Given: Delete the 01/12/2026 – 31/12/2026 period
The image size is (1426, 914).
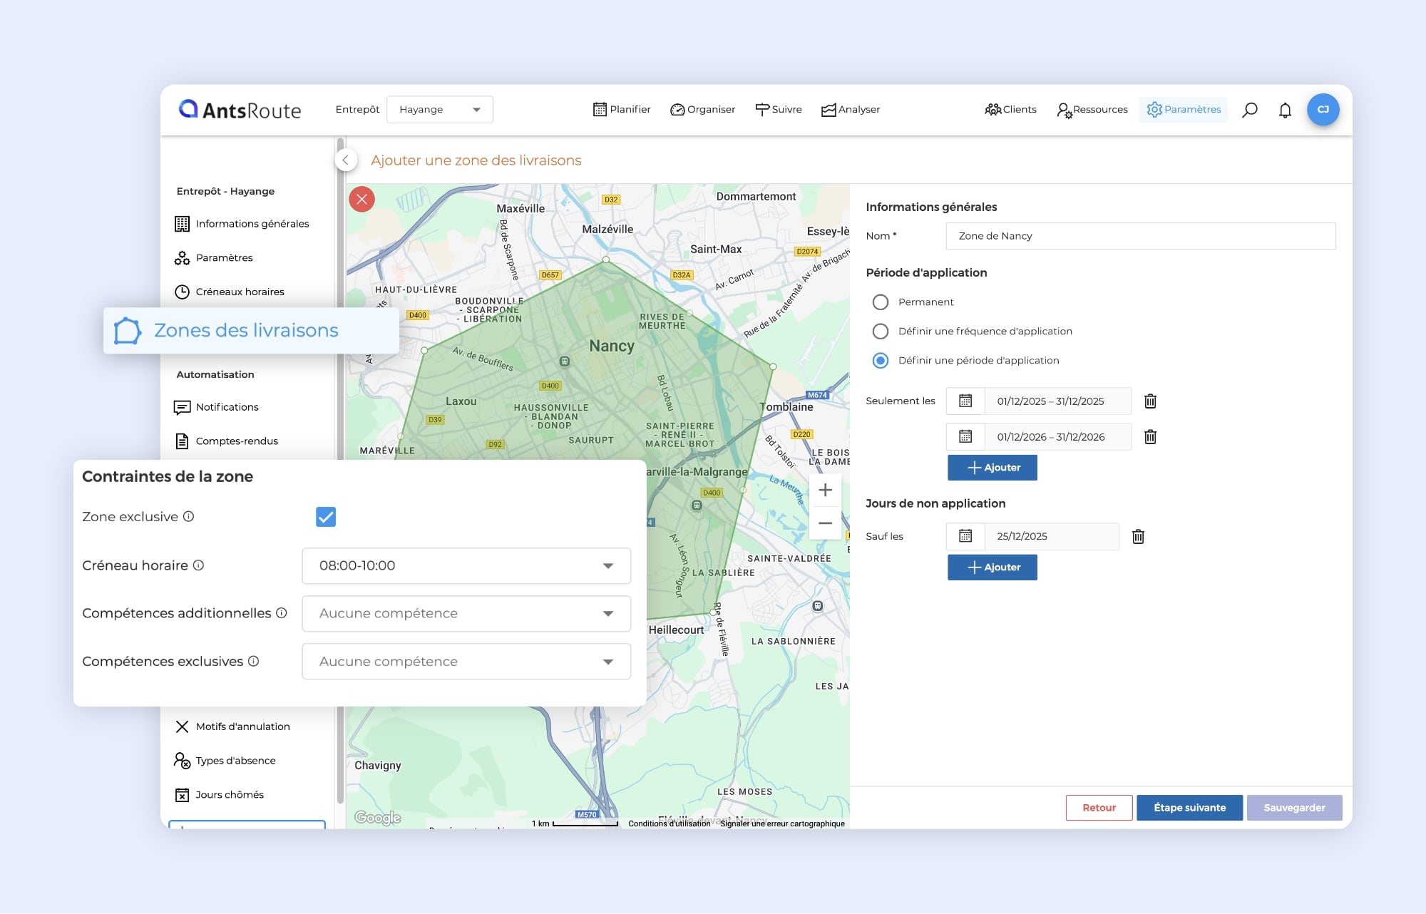Looking at the screenshot, I should tap(1150, 437).
